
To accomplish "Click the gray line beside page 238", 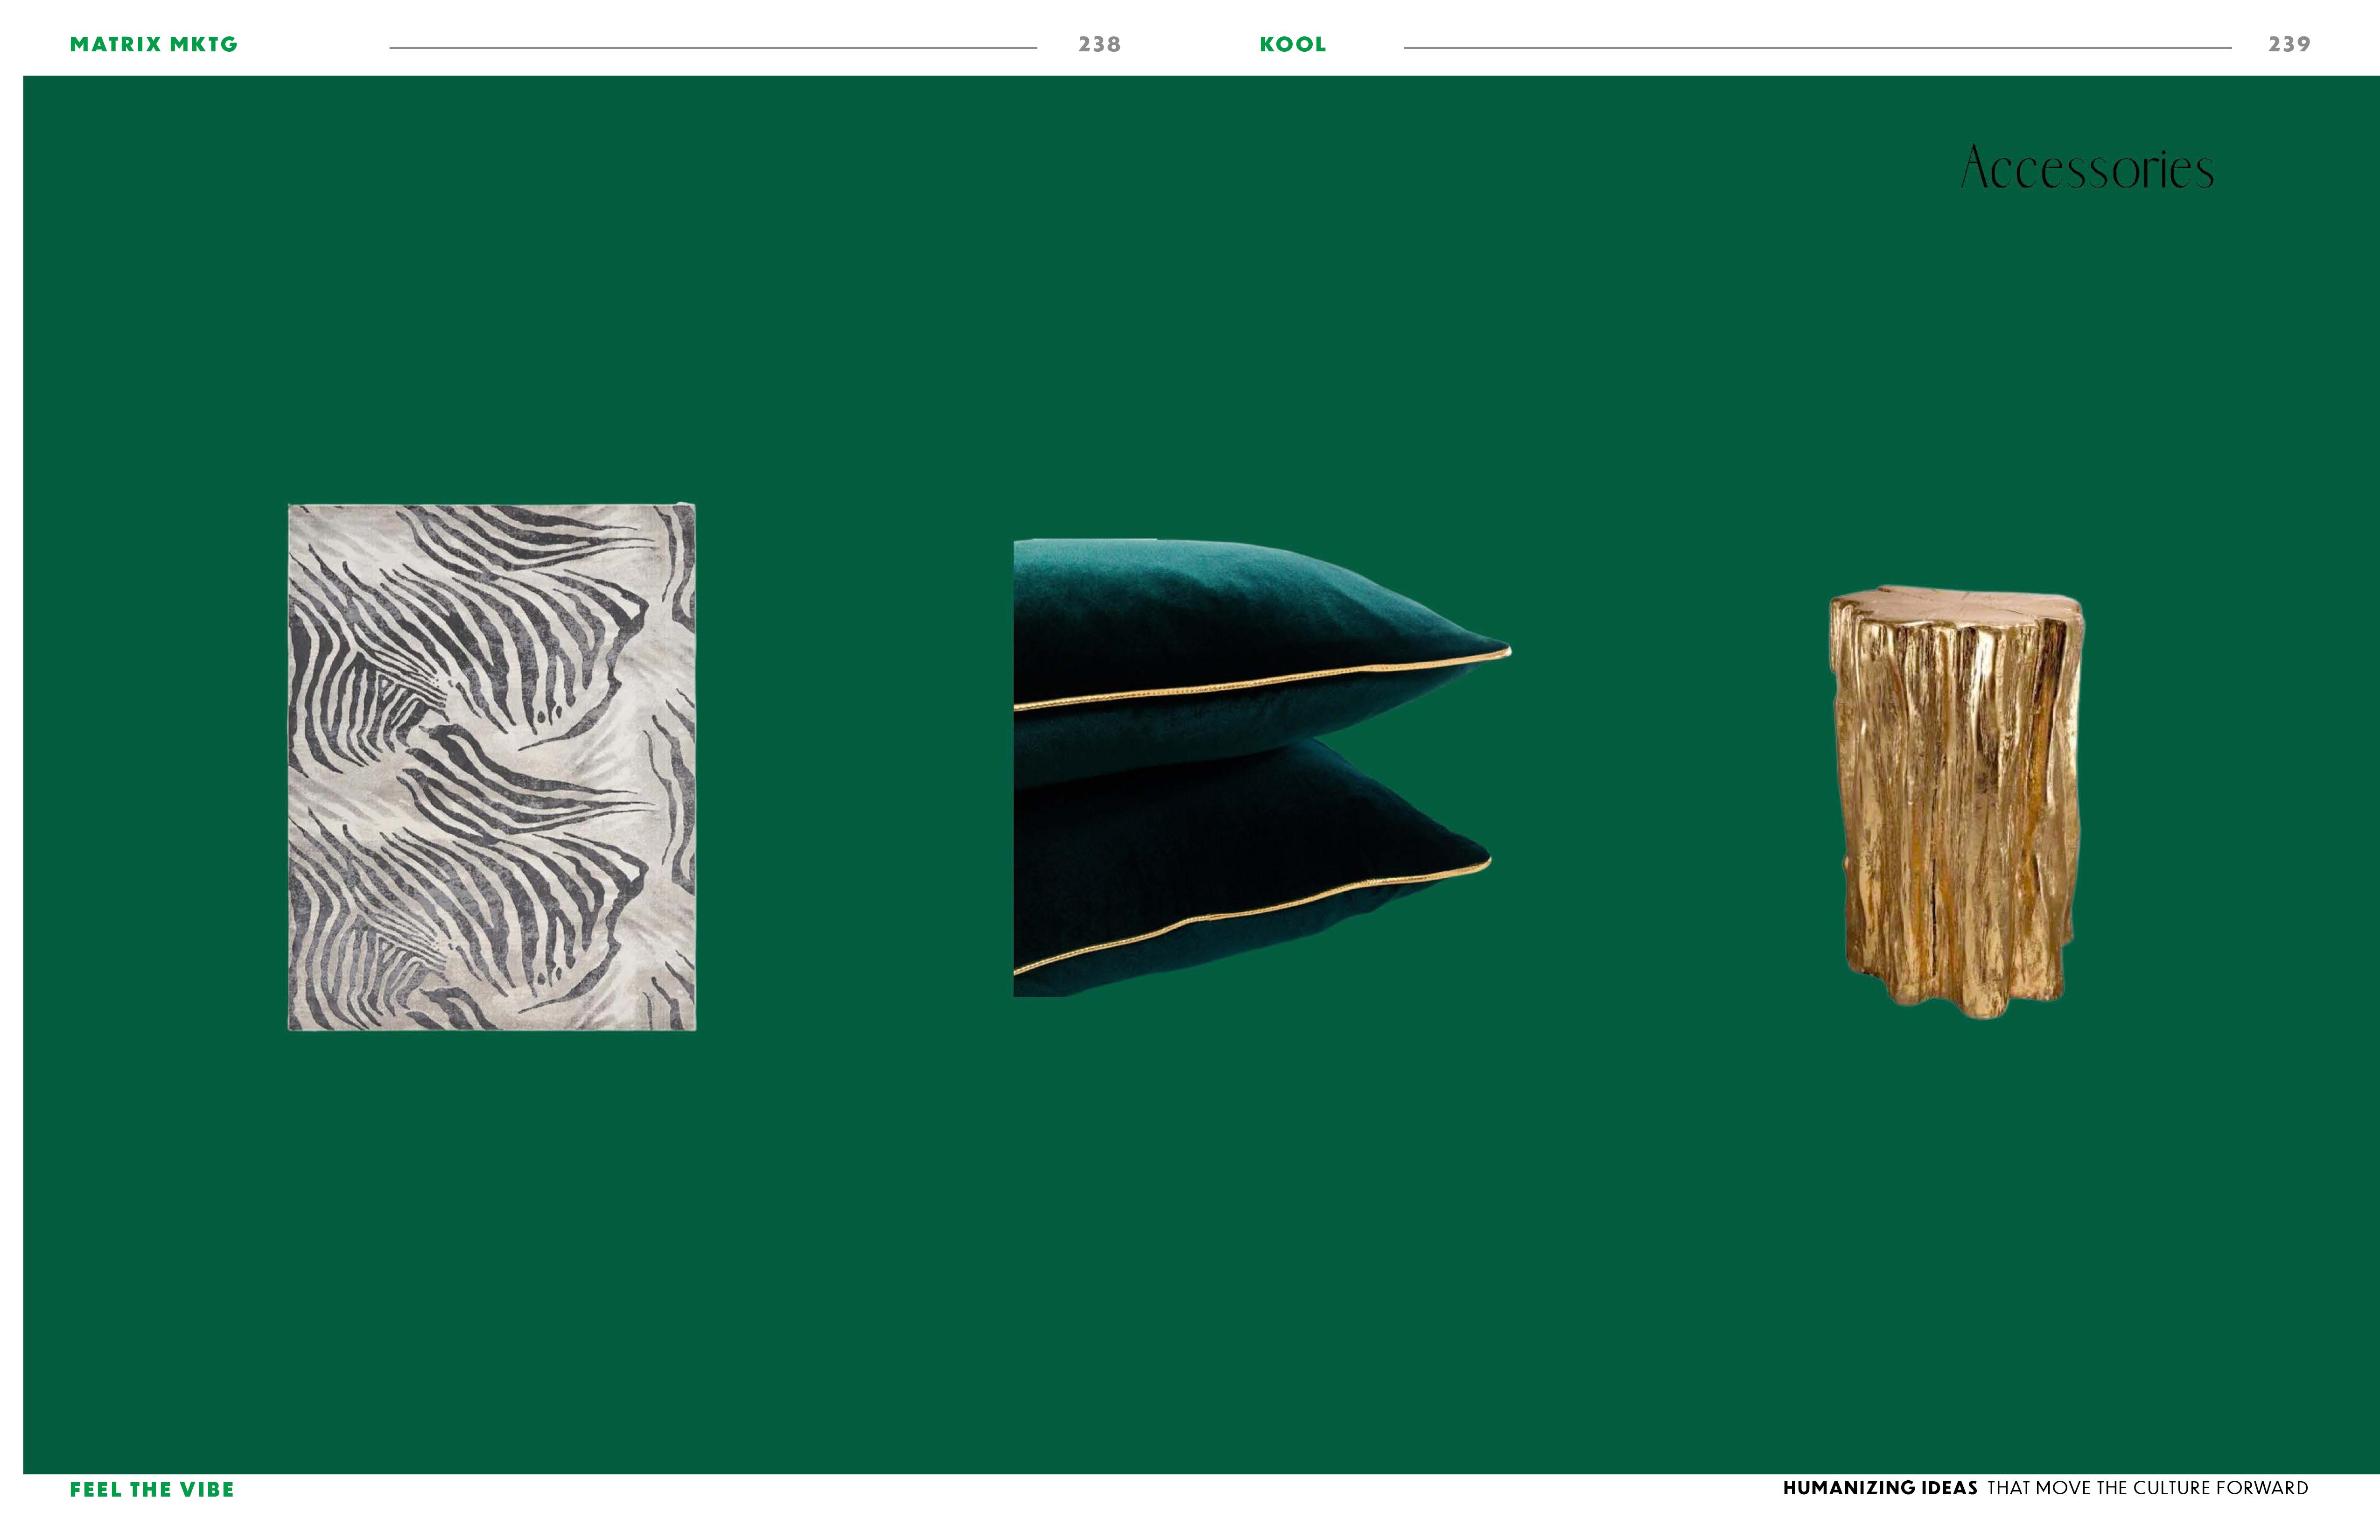I will click(712, 47).
